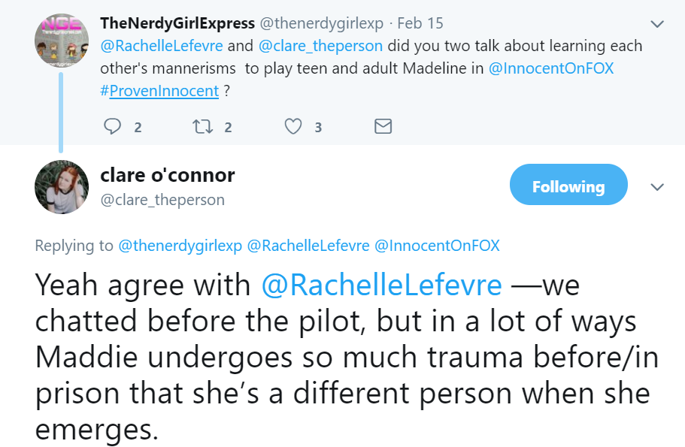
Task: Toggle the Following button
Action: (x=568, y=186)
